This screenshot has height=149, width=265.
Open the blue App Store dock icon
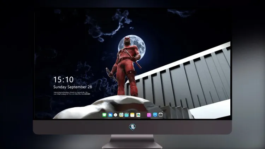pyautogui.click(x=155, y=115)
